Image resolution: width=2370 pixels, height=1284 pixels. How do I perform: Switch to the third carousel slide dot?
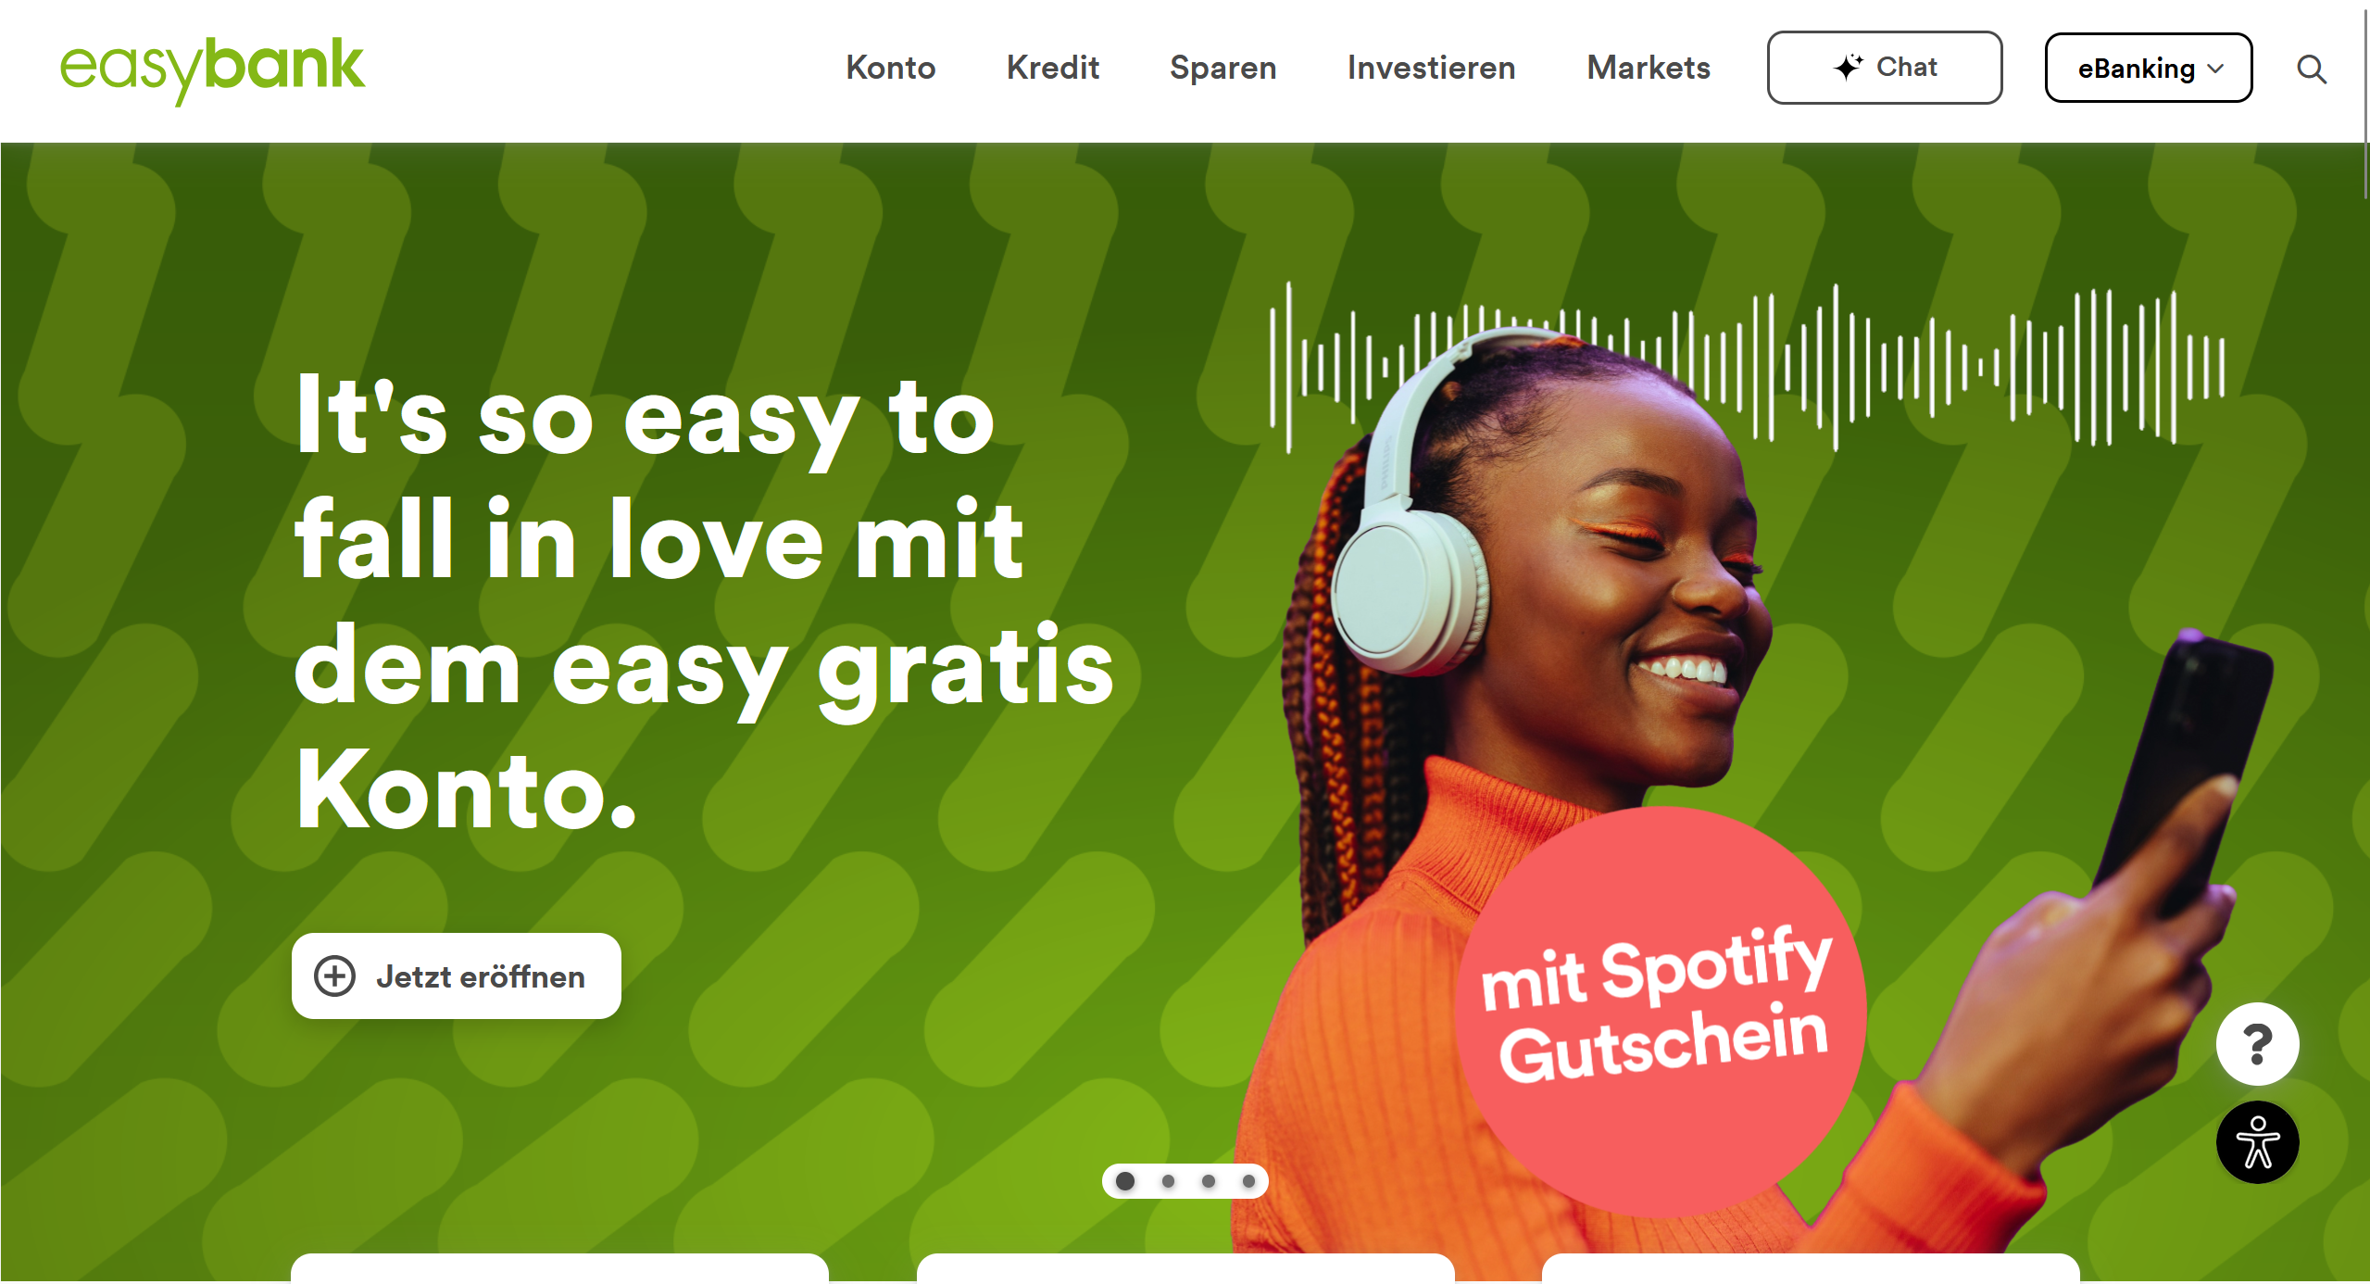[1209, 1181]
